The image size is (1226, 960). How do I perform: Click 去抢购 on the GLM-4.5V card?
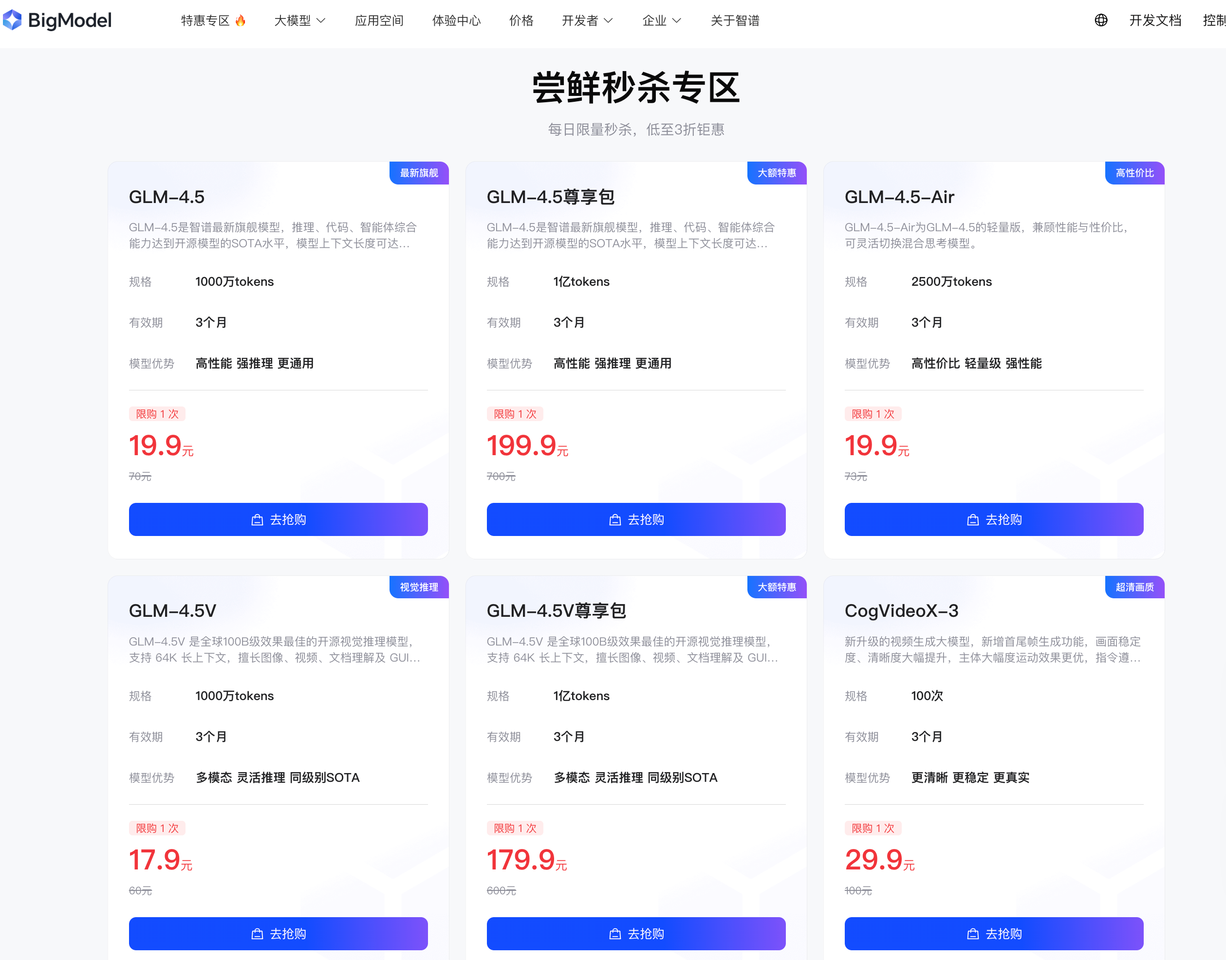(x=278, y=934)
